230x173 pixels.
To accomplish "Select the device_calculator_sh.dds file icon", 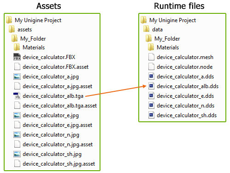I will (x=151, y=115).
